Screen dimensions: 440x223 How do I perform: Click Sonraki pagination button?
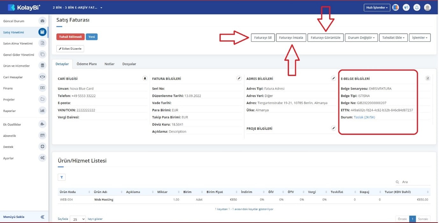pyautogui.click(x=423, y=219)
